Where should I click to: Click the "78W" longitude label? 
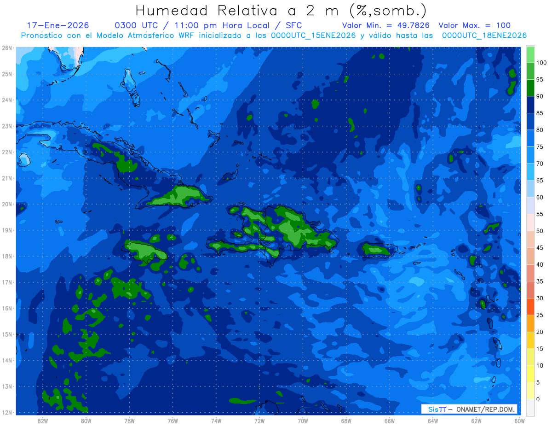129,421
